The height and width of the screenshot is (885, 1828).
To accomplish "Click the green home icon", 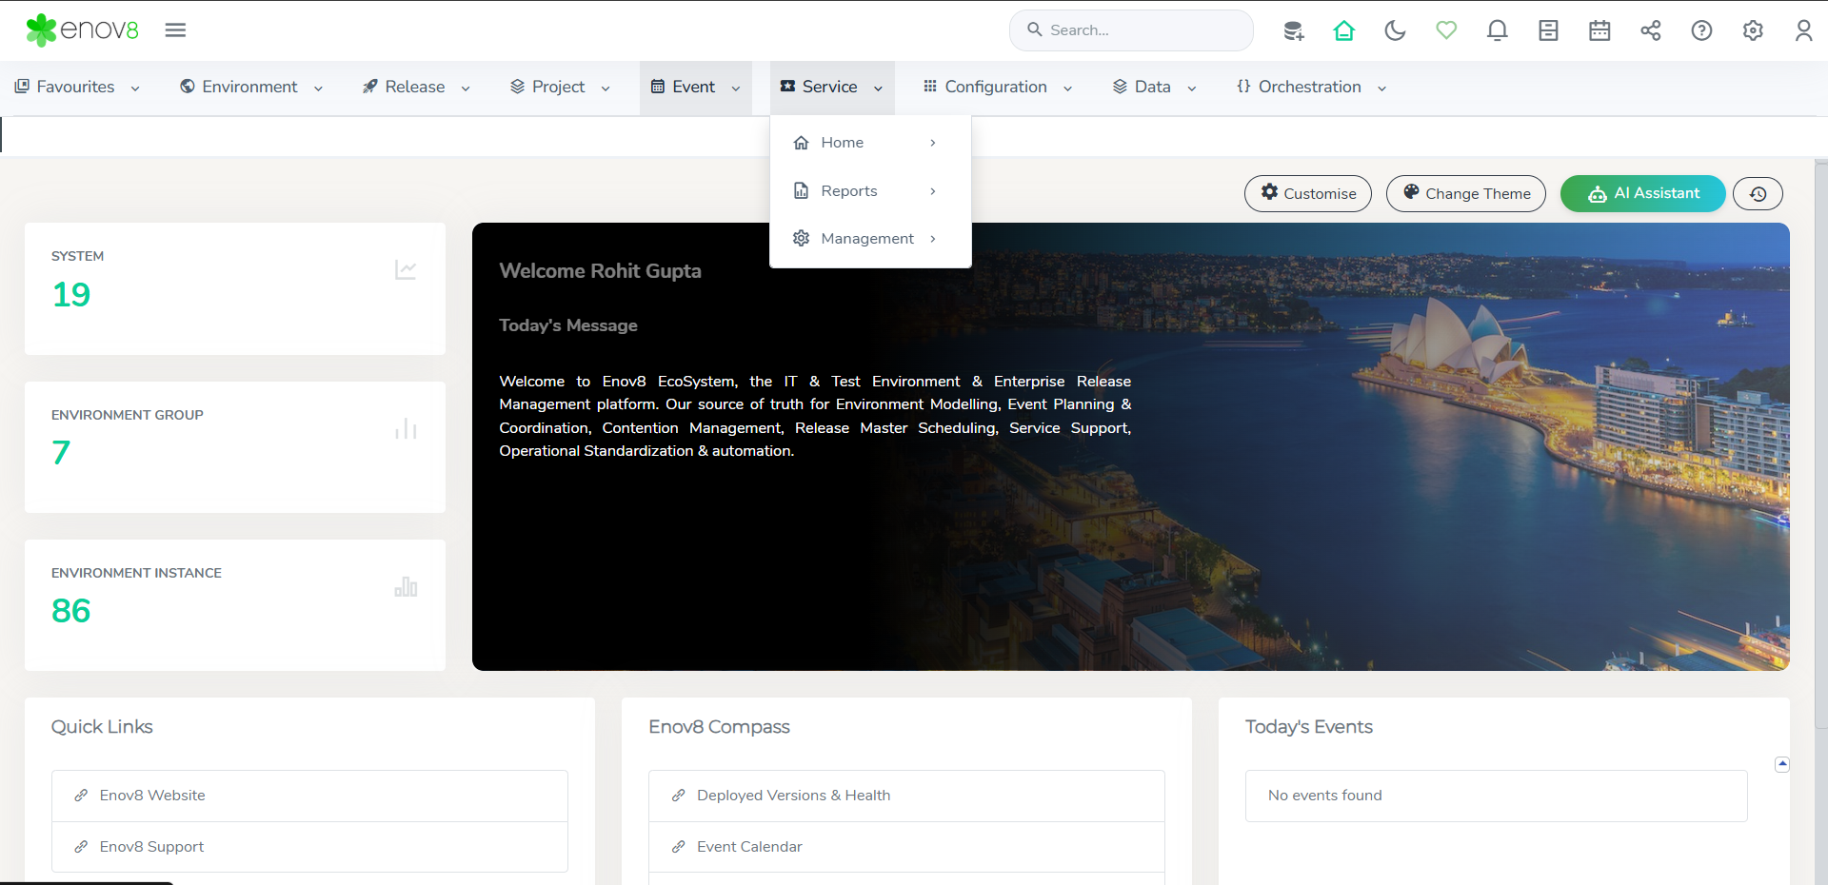I will [1343, 30].
